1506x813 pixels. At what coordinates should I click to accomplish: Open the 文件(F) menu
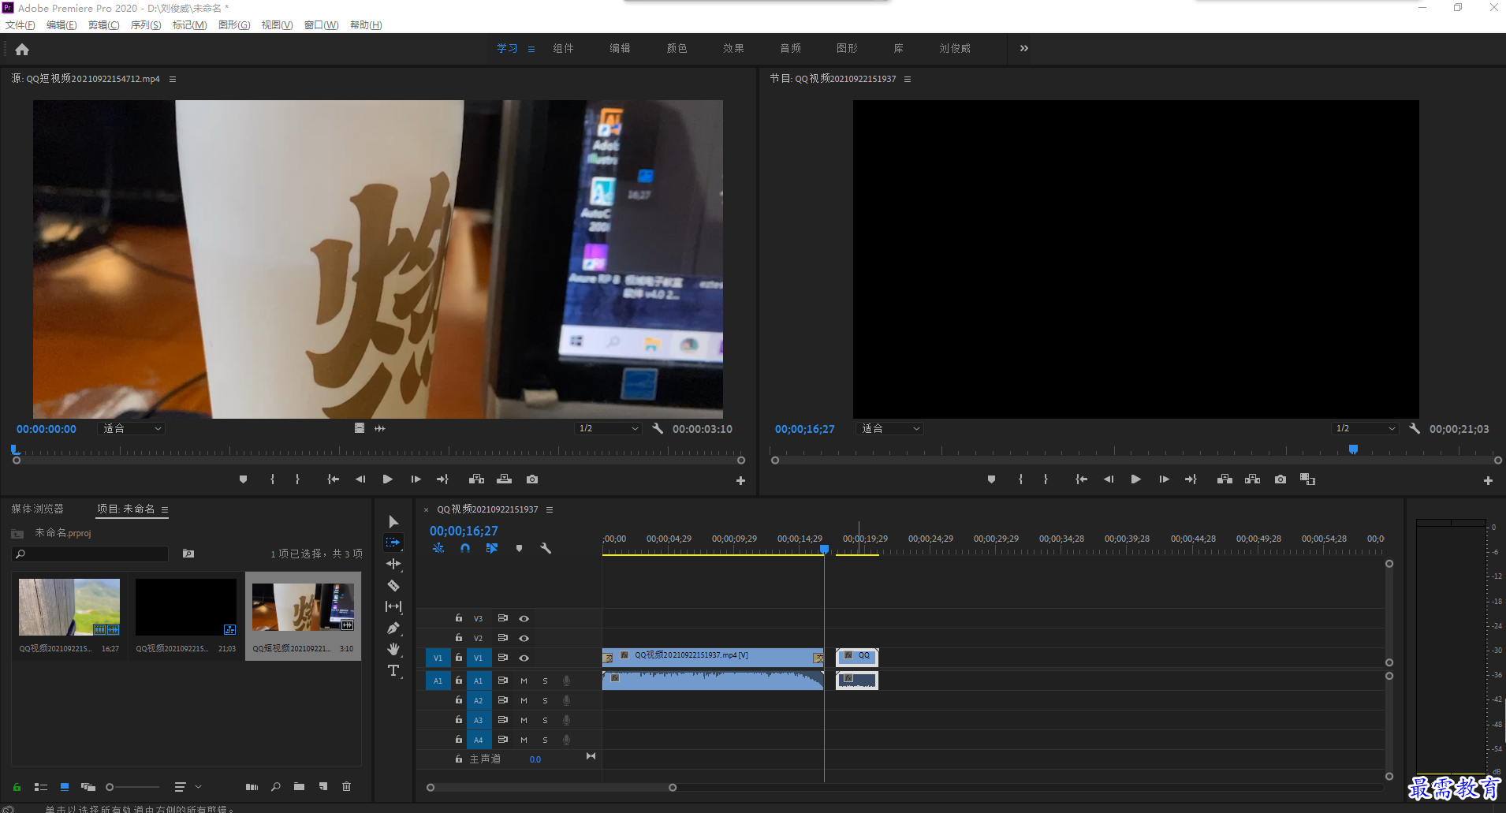[20, 25]
